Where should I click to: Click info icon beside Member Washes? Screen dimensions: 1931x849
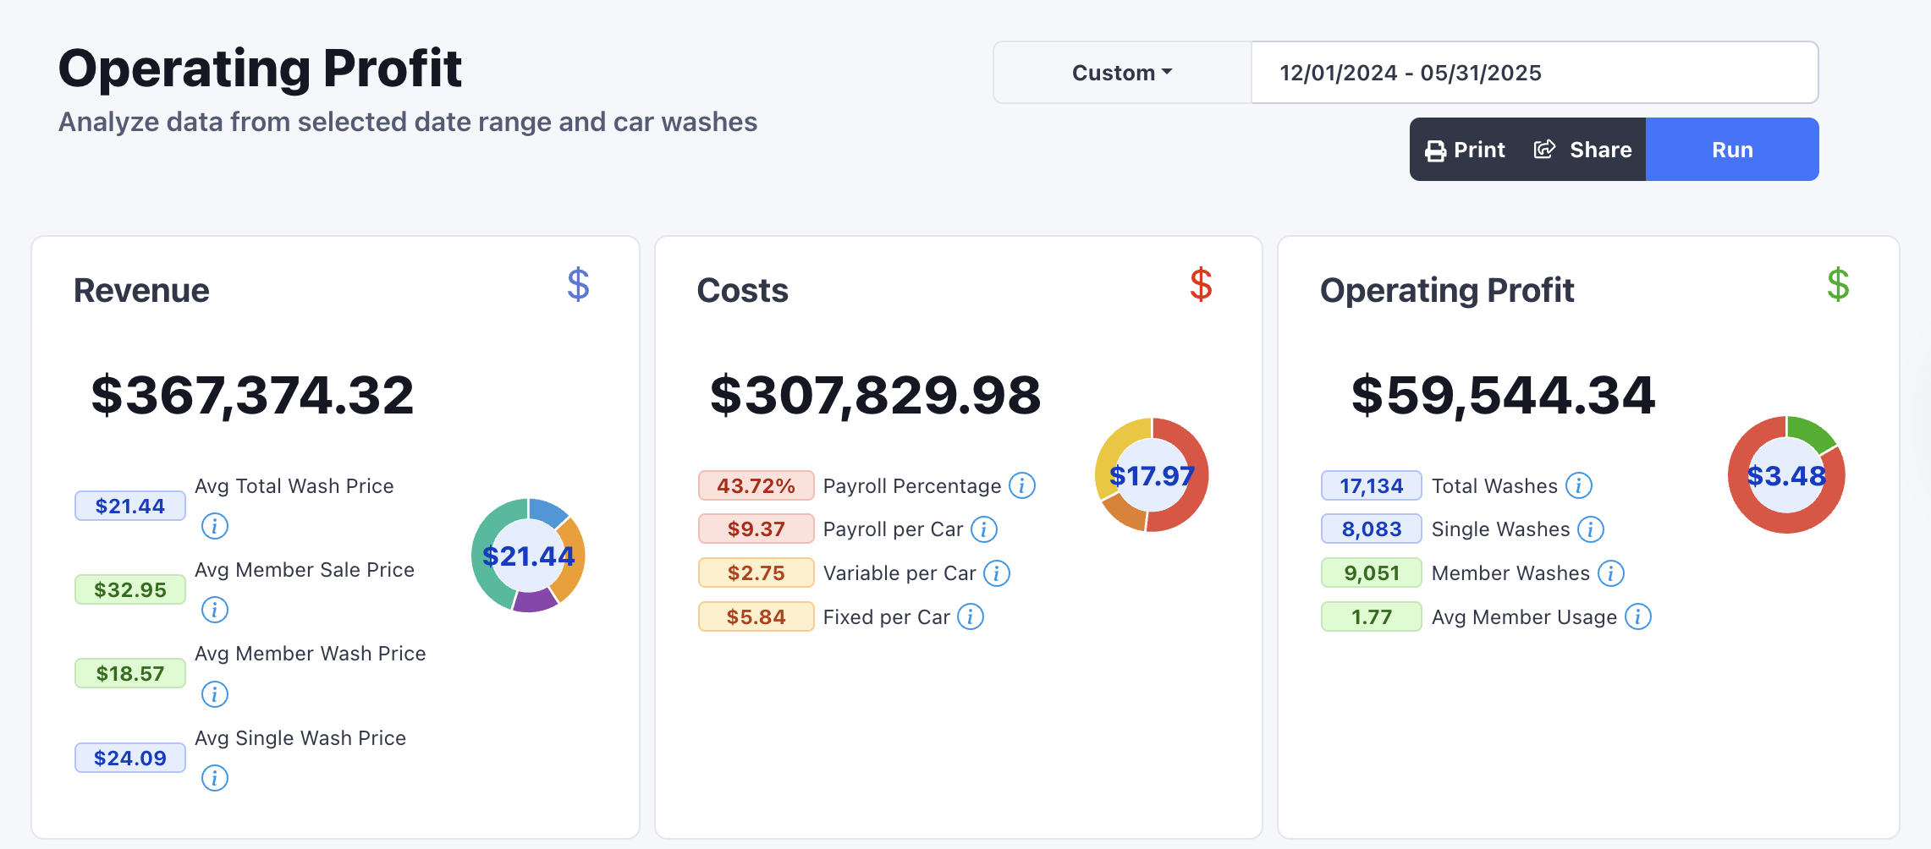tap(1611, 573)
